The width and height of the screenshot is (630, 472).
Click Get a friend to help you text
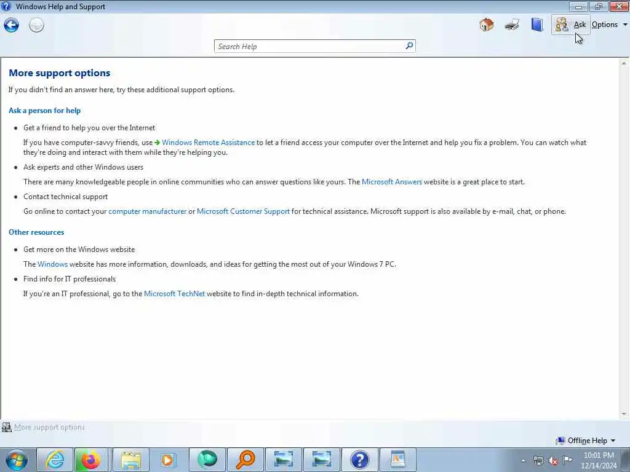[89, 128]
